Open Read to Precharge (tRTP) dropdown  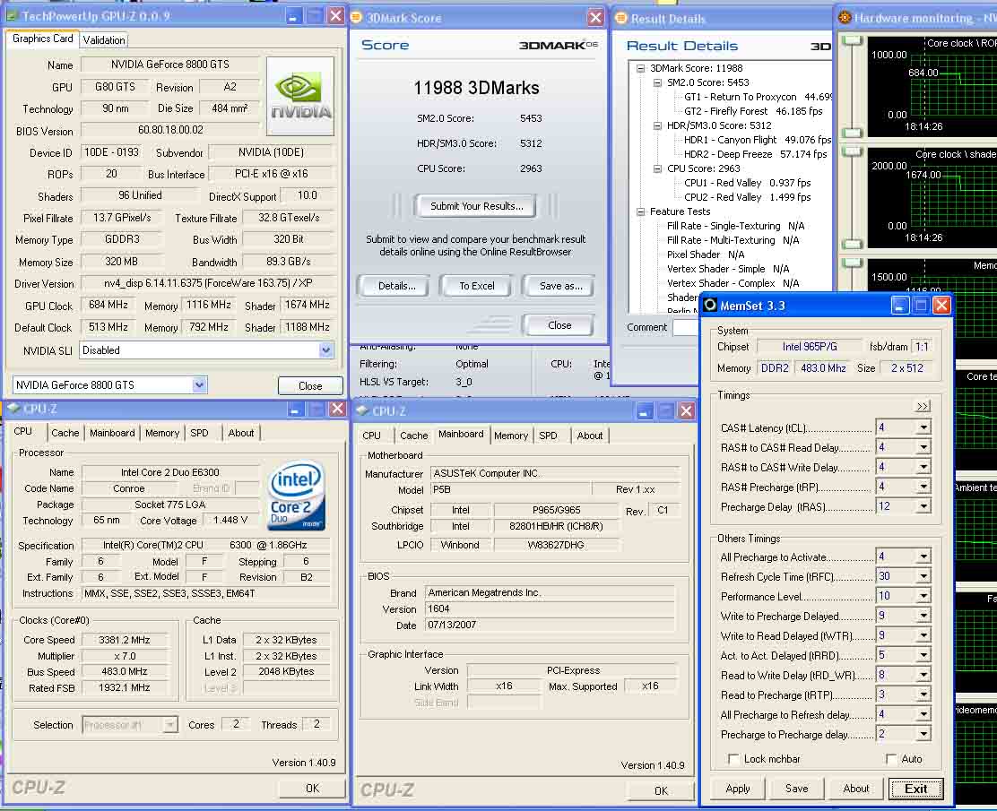point(923,695)
